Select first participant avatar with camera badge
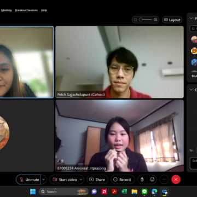 pyautogui.click(x=194, y=39)
